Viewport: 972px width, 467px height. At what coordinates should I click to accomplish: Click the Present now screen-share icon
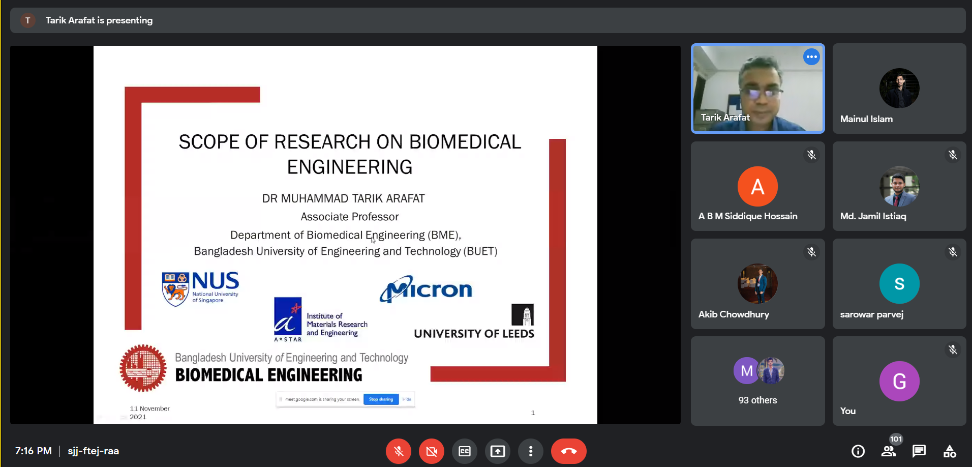tap(498, 451)
